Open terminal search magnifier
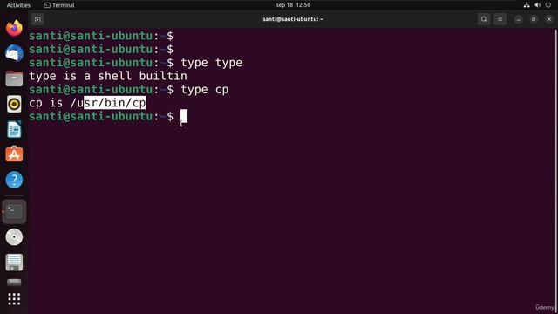Screen dimensions: 558x314 tap(484, 19)
